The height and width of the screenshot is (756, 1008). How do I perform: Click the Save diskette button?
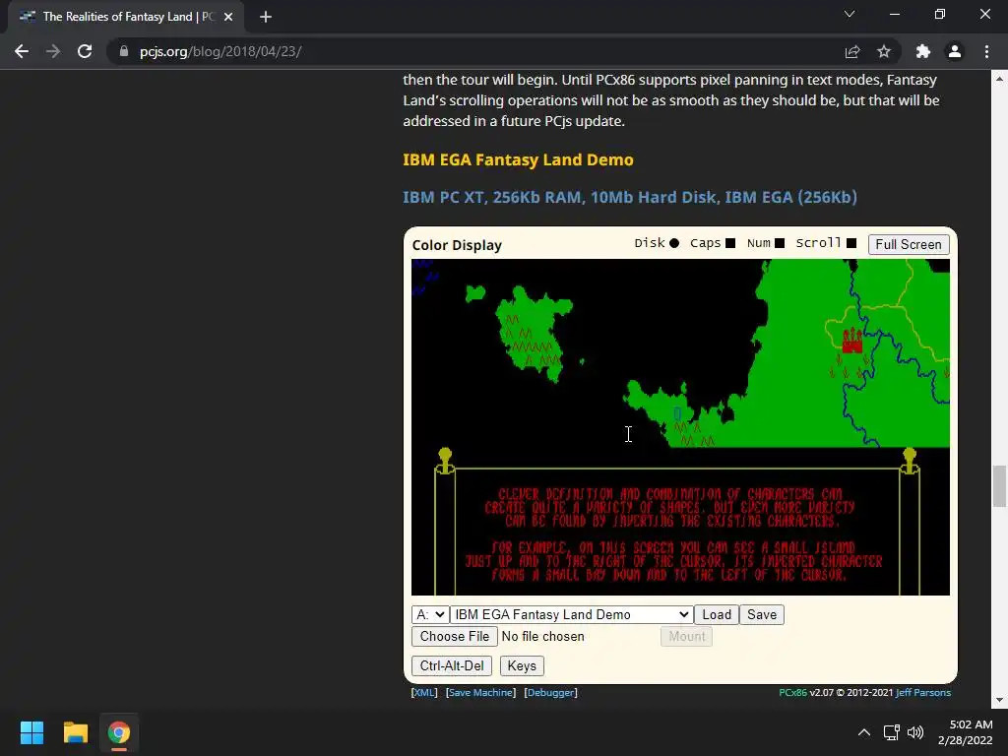coord(762,614)
